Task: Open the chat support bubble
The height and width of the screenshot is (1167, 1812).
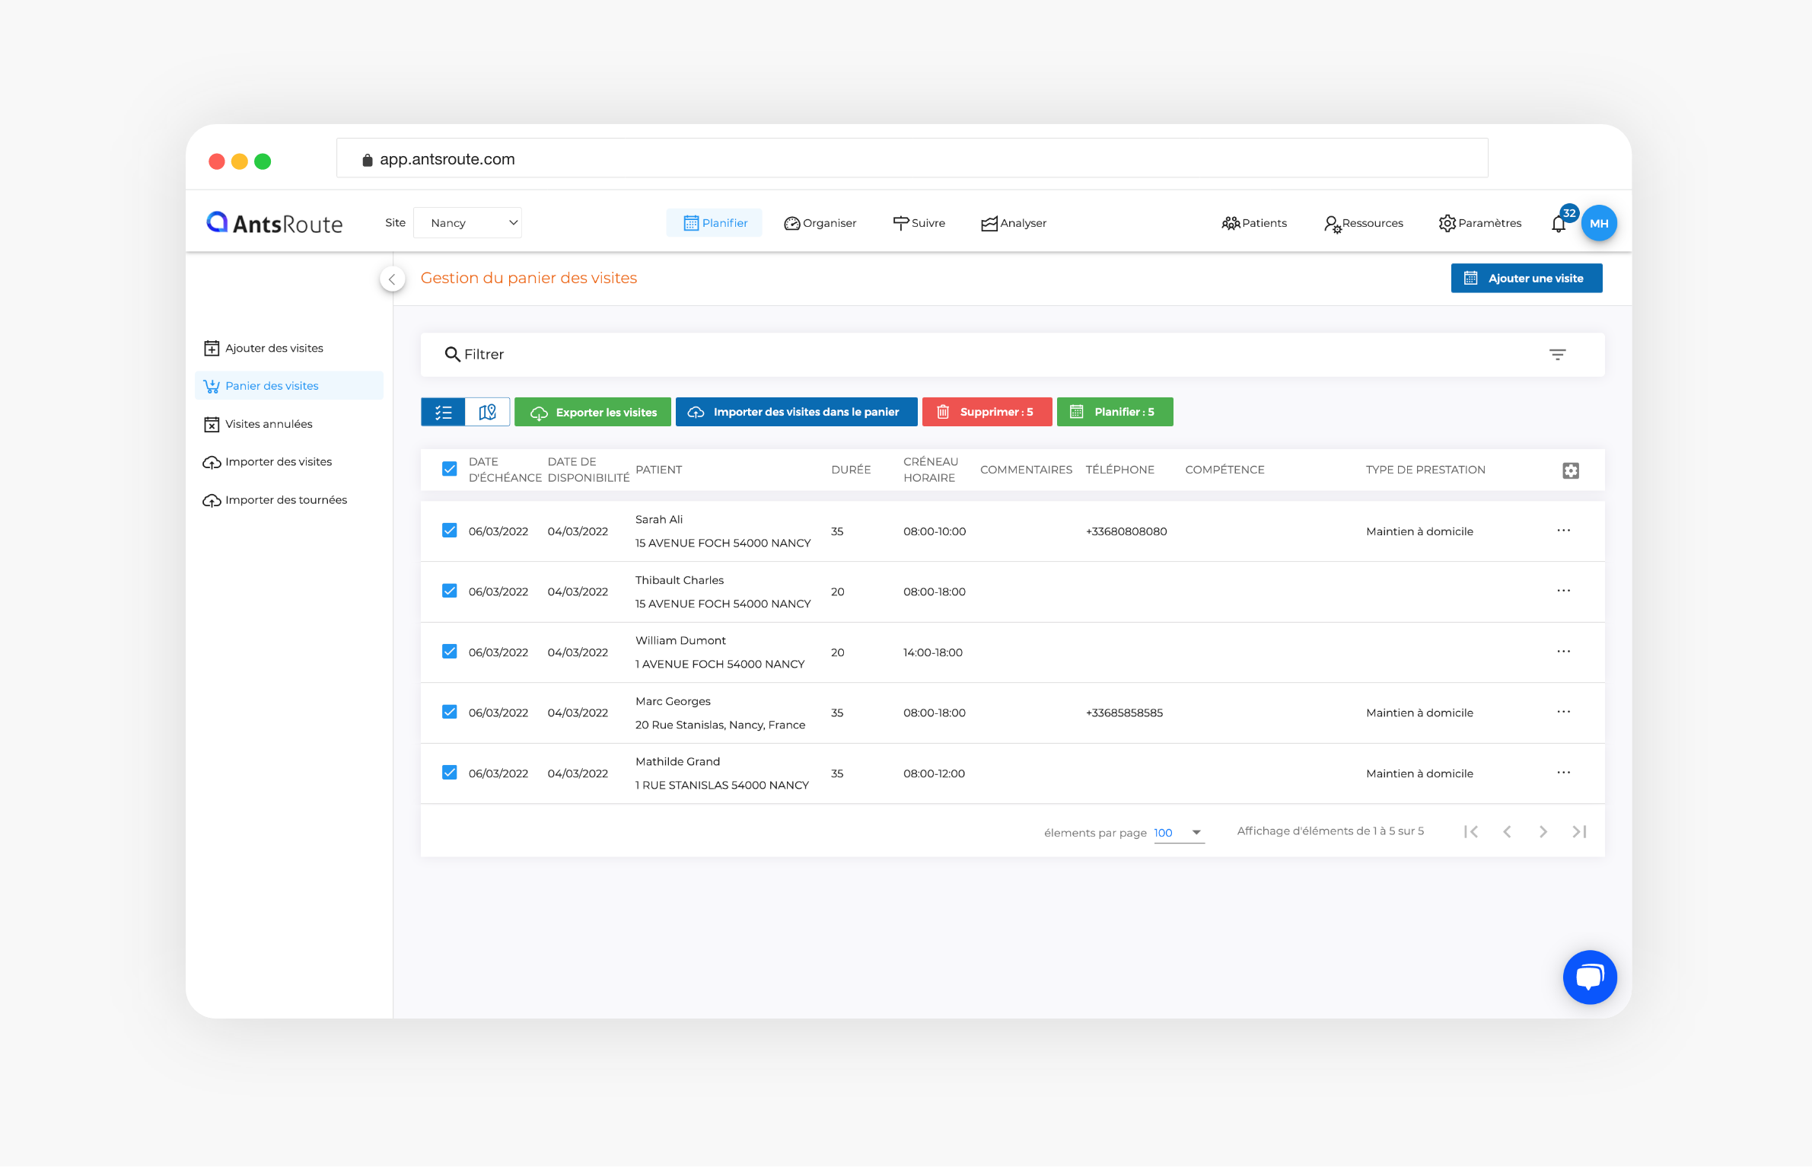Action: click(x=1589, y=977)
